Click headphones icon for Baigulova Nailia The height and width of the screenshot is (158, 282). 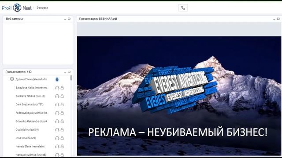(57, 88)
